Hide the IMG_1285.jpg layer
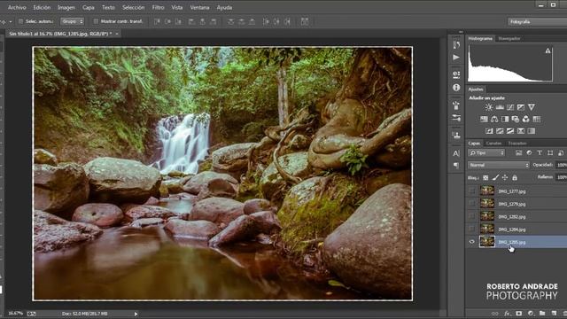 pos(471,242)
